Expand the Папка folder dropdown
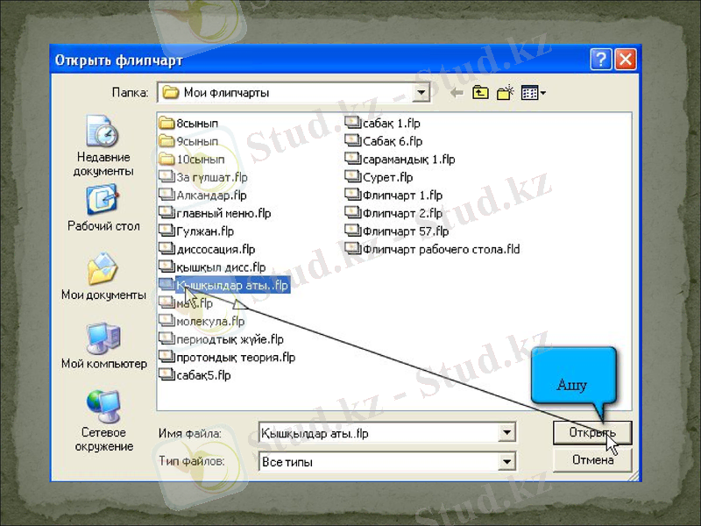The image size is (701, 526). (421, 92)
